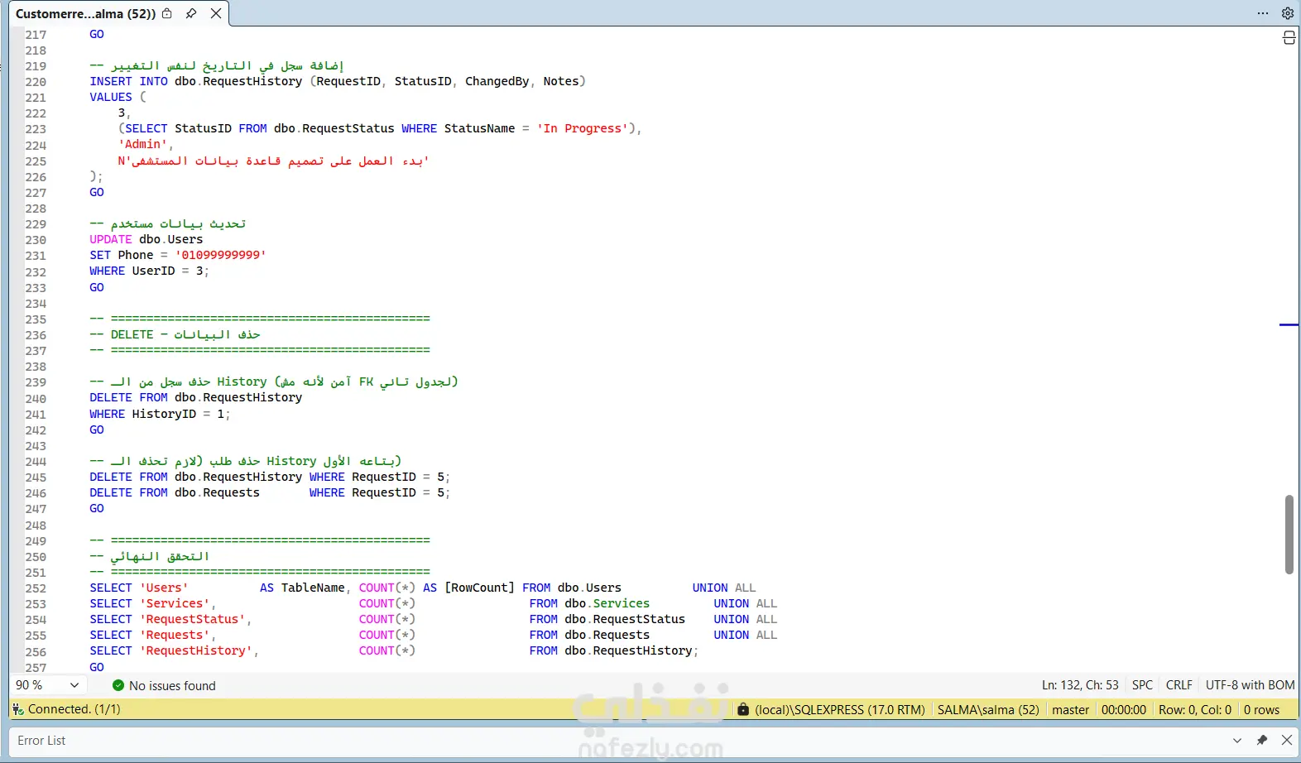This screenshot has height=763, width=1301.
Task: Click the 'RequestStatus' string literal on line 254
Action: 192,619
